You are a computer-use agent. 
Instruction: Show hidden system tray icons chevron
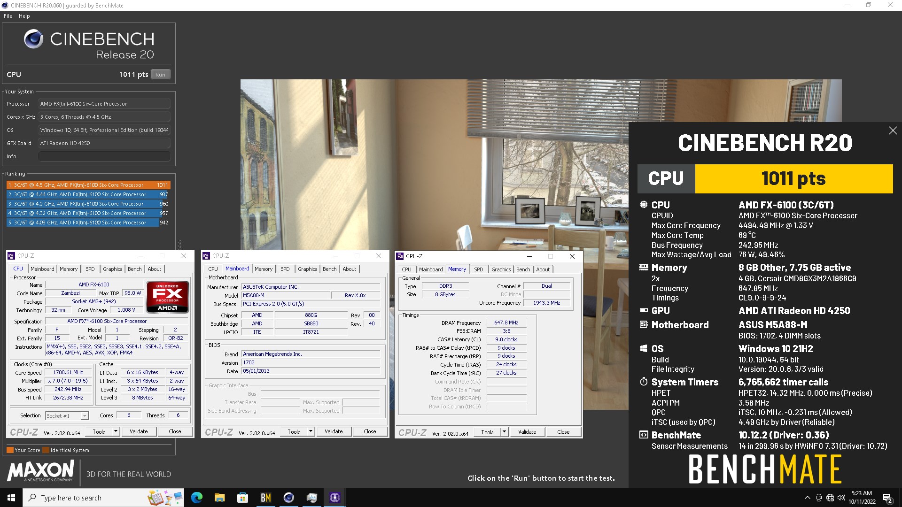tap(807, 498)
